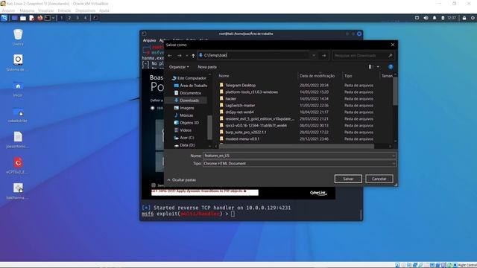Viewport: 477px width, 268px height.
Task: Open the cobaltstrike desktop folder
Action: 18,115
